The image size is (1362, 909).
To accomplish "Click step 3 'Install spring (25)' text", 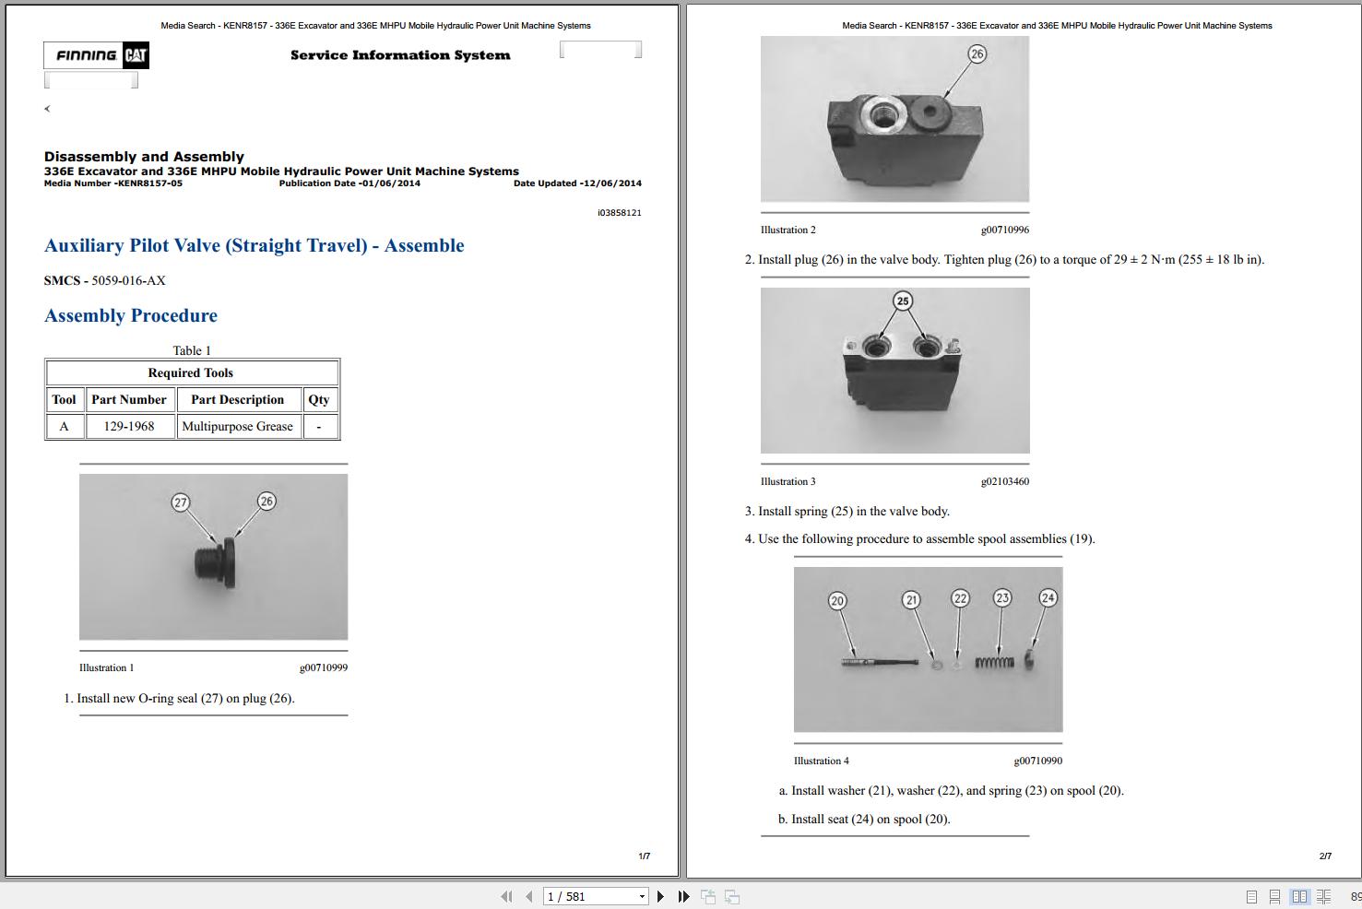I will point(854,511).
